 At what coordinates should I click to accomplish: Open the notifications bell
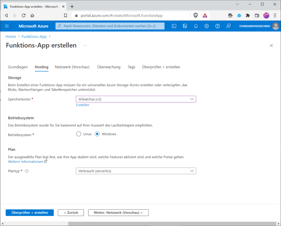click(x=196, y=26)
